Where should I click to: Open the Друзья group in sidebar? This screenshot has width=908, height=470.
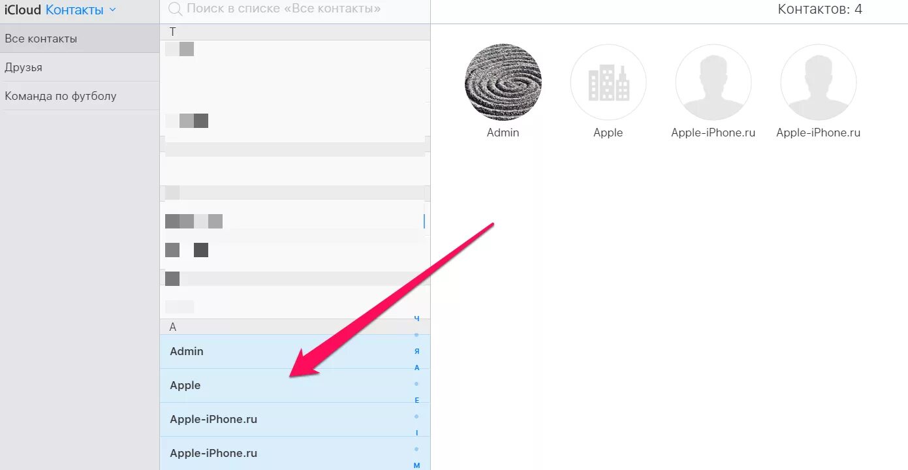tap(80, 67)
